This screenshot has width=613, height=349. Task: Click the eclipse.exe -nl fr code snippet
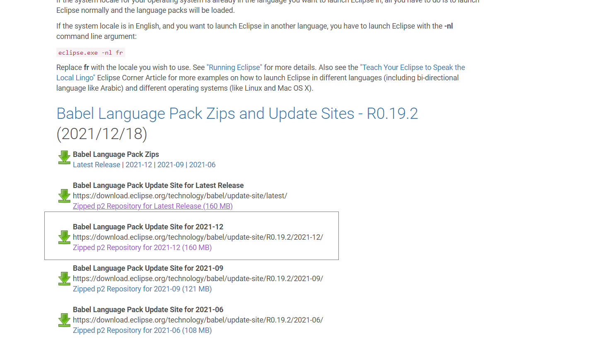(90, 53)
